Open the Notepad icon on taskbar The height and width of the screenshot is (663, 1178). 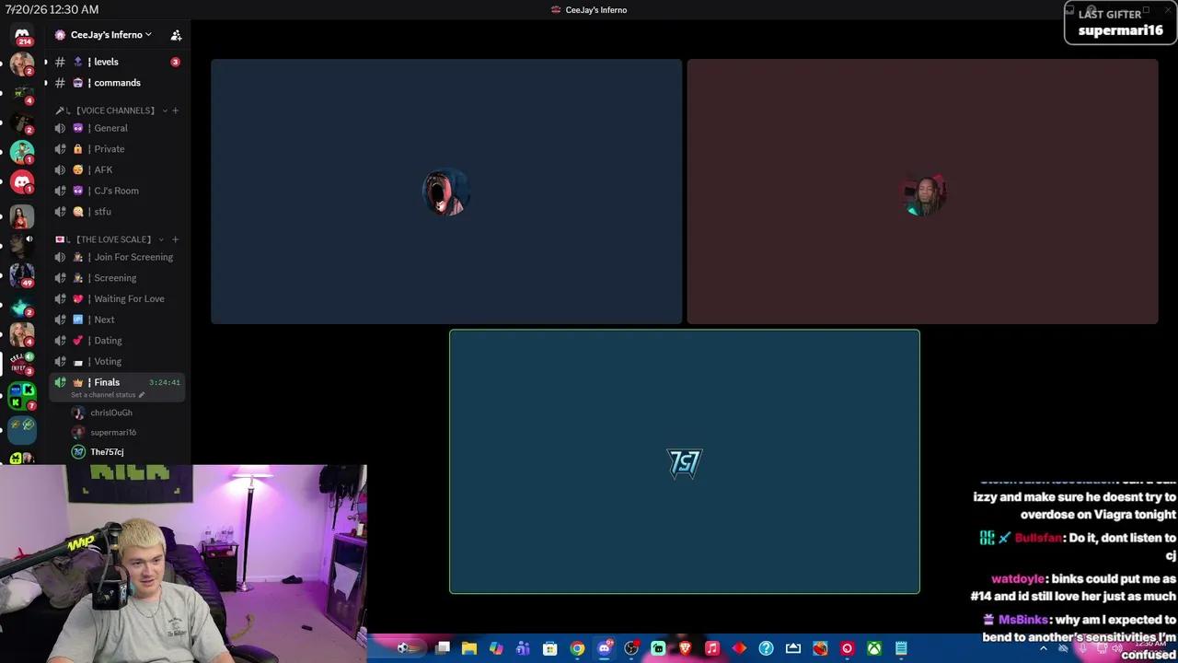point(901,648)
